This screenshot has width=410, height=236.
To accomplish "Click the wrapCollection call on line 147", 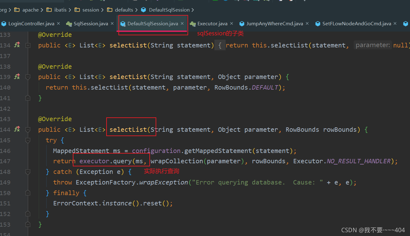I will [x=177, y=161].
